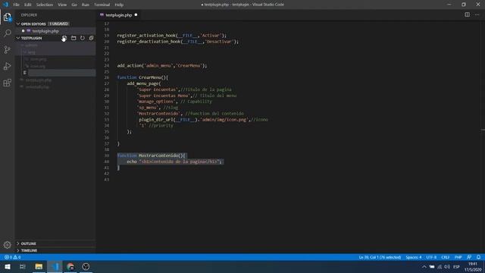Viewport: 485px width, 273px height.
Task: Open the Go menu
Action: 74,5
